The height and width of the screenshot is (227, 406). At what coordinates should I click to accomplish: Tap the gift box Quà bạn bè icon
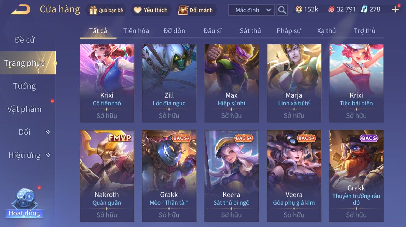click(93, 10)
